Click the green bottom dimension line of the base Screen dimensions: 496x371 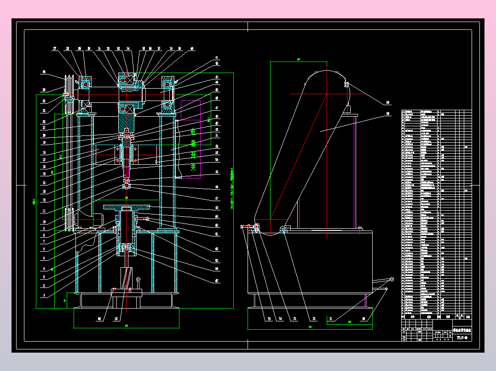(127, 326)
